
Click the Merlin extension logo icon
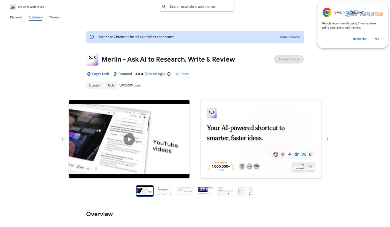tap(92, 59)
